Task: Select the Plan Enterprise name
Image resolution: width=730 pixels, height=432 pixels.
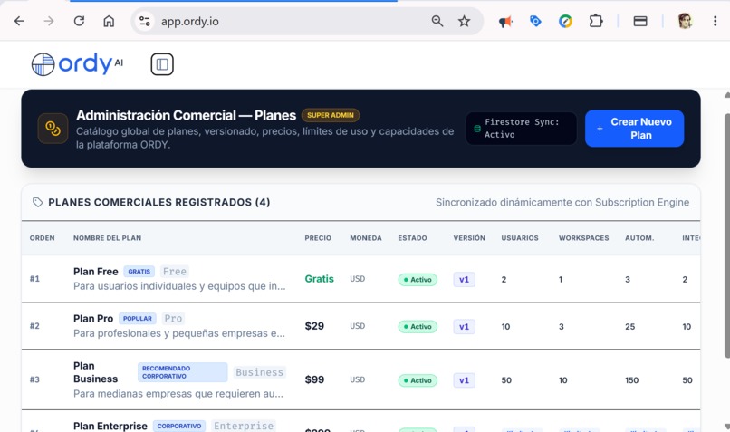Action: [x=110, y=426]
